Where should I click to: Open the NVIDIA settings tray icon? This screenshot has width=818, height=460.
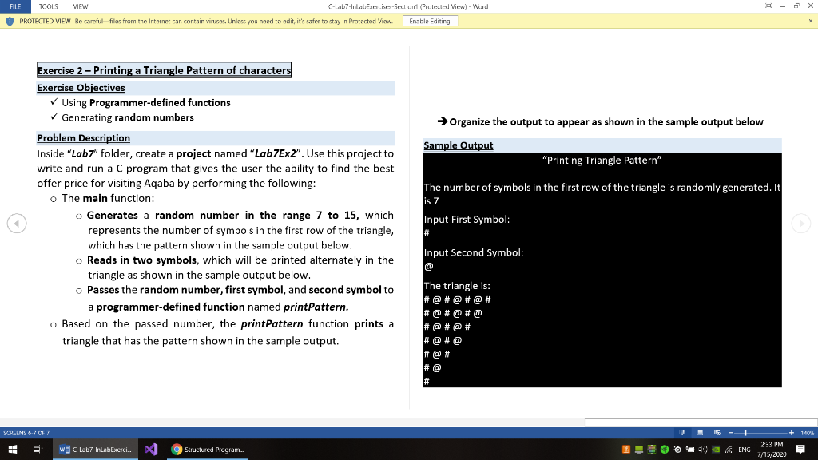point(716,449)
